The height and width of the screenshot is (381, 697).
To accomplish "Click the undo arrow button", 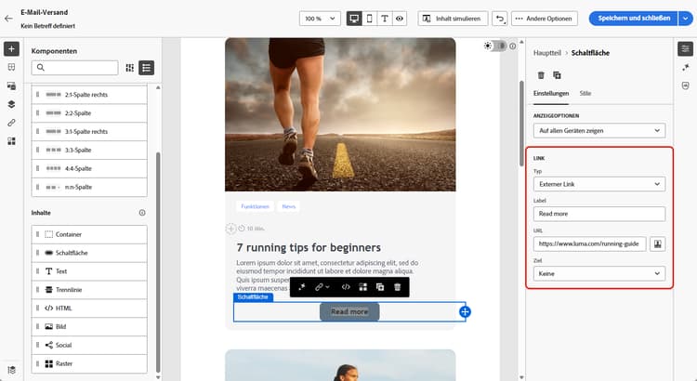I will pyautogui.click(x=500, y=19).
